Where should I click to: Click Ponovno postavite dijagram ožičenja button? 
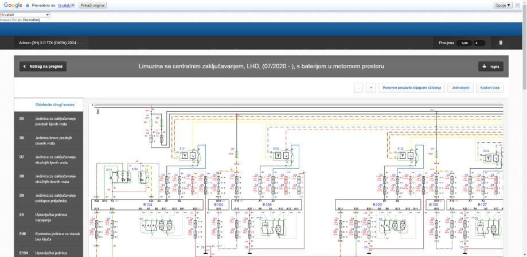[x=412, y=87]
